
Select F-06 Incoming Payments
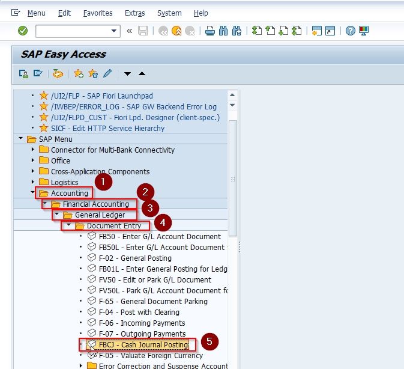pos(142,323)
